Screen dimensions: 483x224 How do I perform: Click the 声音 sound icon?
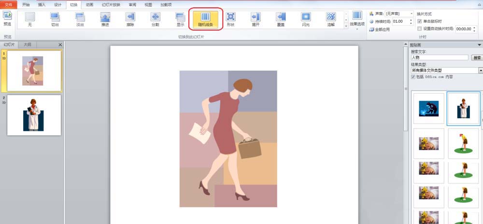coord(371,14)
